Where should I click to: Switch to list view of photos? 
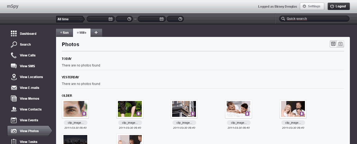(x=340, y=44)
